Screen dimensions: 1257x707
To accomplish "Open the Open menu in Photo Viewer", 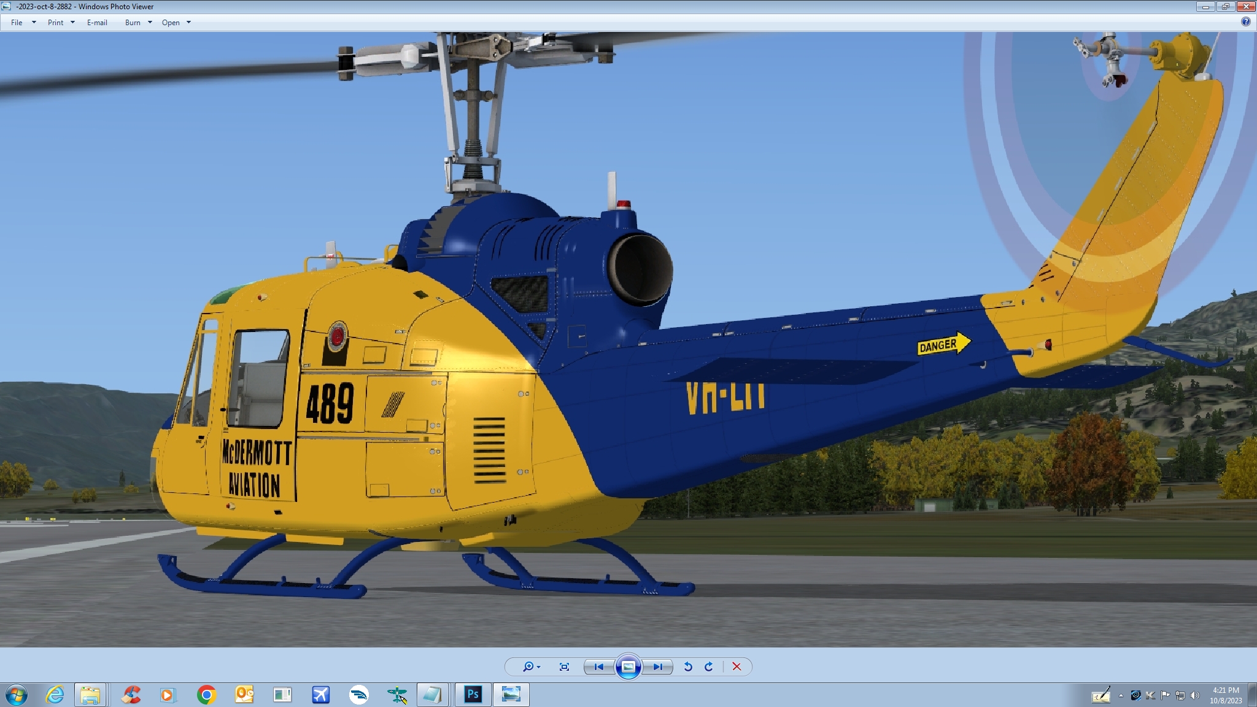I will point(171,23).
